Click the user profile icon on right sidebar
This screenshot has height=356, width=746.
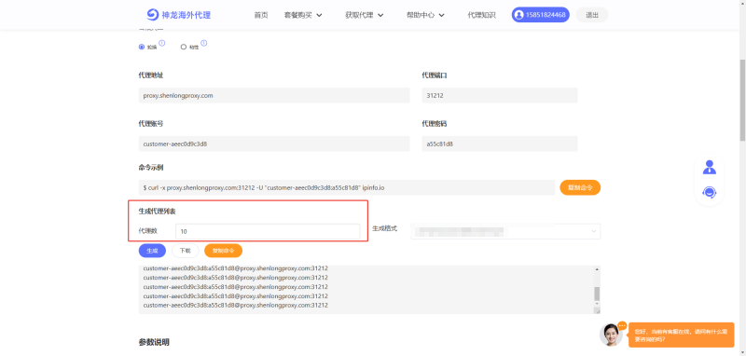[710, 168]
